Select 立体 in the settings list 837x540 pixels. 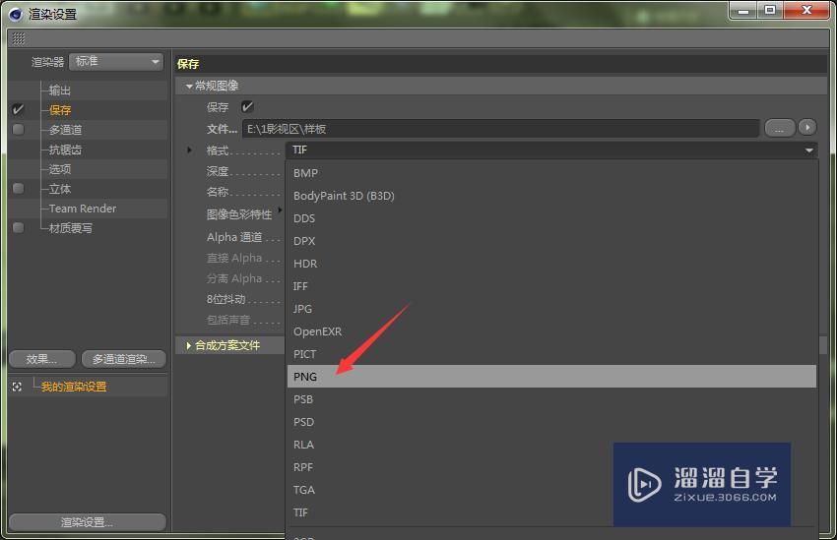pos(60,189)
